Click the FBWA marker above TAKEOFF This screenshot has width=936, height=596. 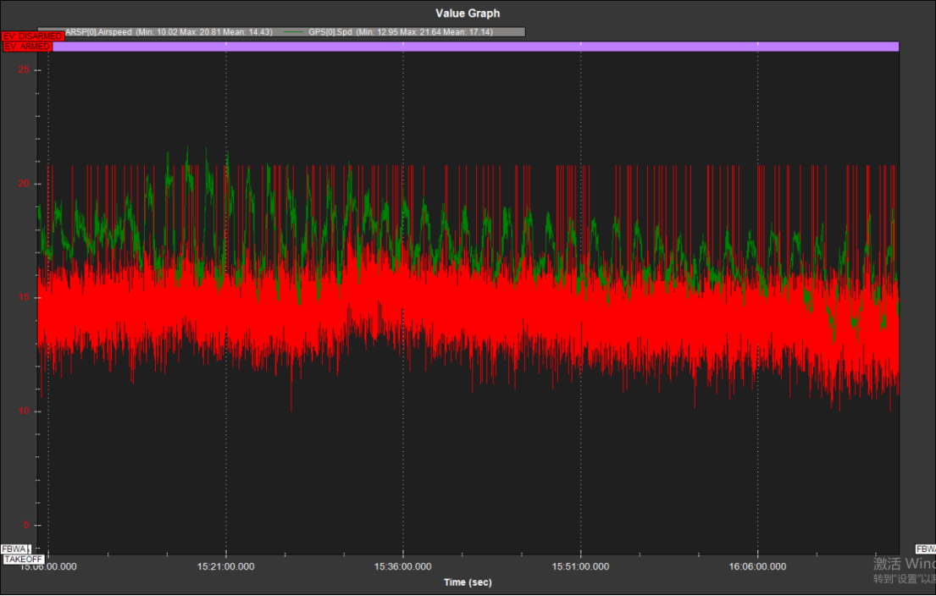pyautogui.click(x=15, y=549)
